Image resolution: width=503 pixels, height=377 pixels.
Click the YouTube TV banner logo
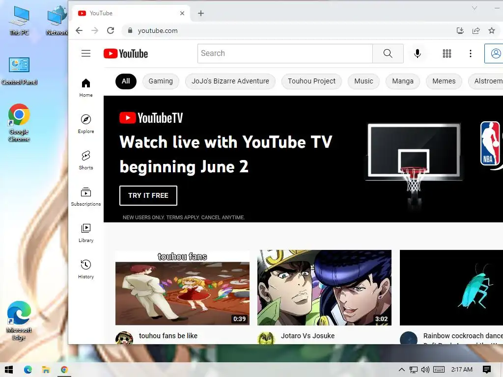click(x=151, y=118)
